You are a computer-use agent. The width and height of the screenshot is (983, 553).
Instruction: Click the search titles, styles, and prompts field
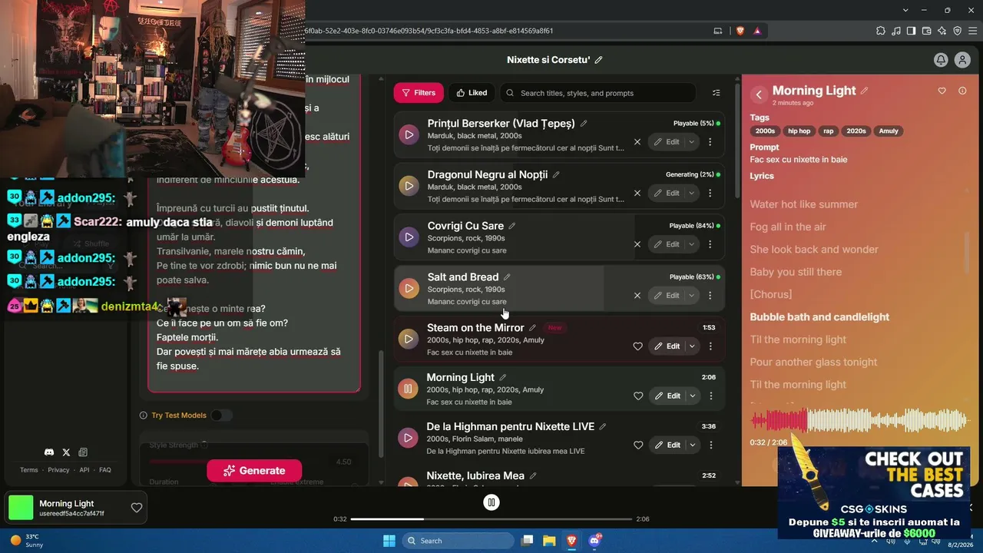click(x=598, y=93)
